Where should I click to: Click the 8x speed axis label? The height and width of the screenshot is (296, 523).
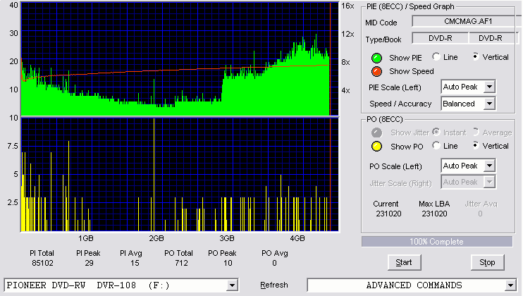[345, 62]
